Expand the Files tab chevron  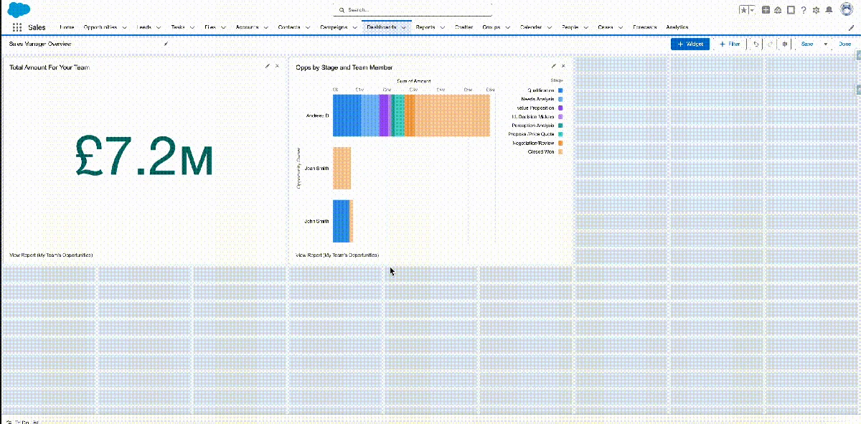coord(223,27)
